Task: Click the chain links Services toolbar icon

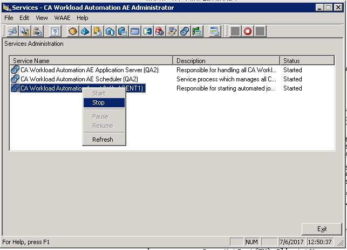Action: (185, 31)
